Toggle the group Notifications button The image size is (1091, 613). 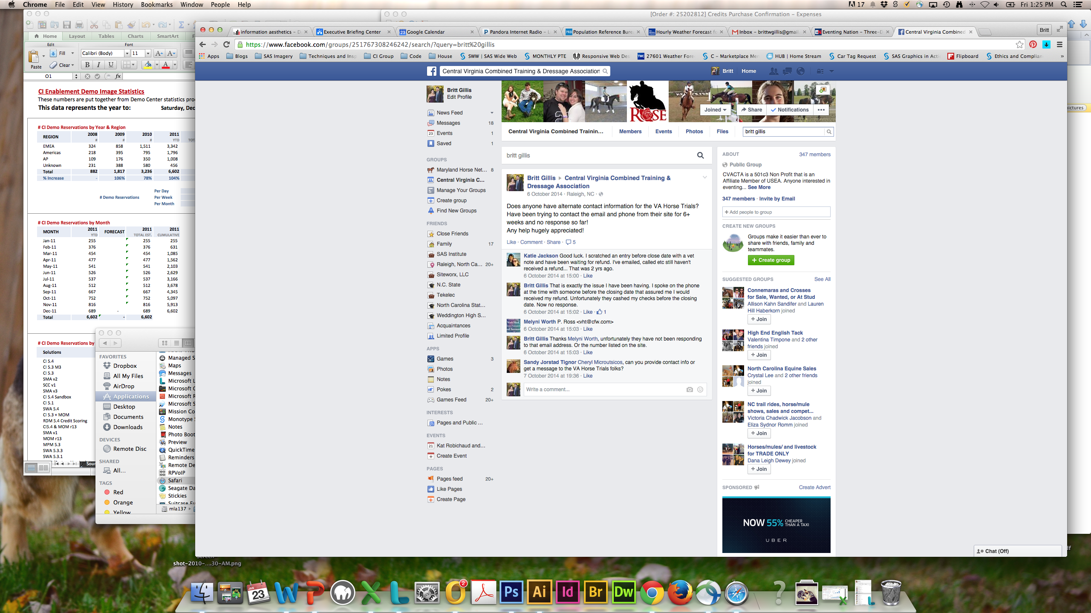click(x=789, y=109)
